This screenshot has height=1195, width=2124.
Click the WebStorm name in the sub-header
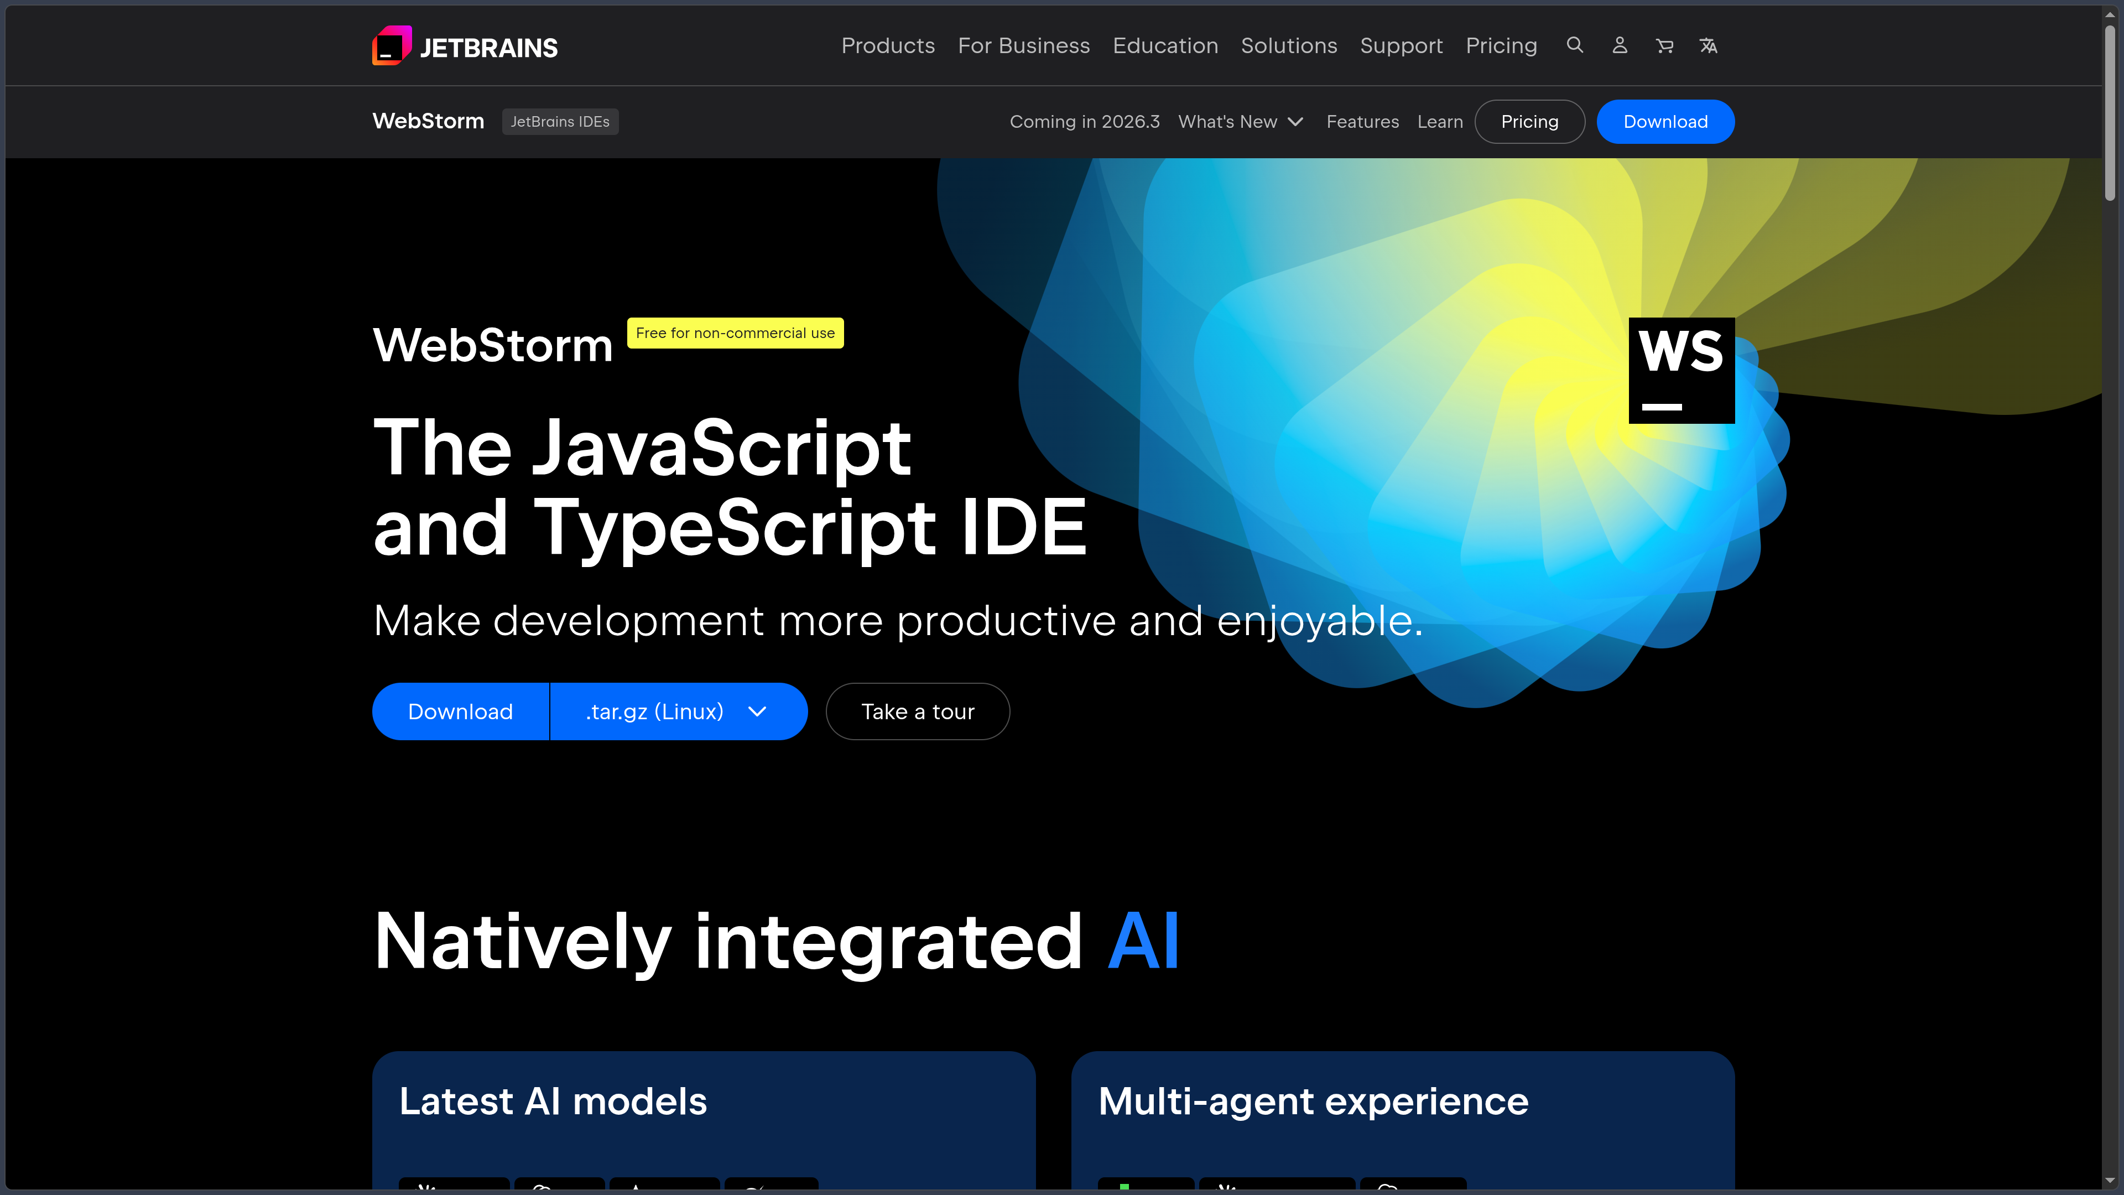click(428, 121)
